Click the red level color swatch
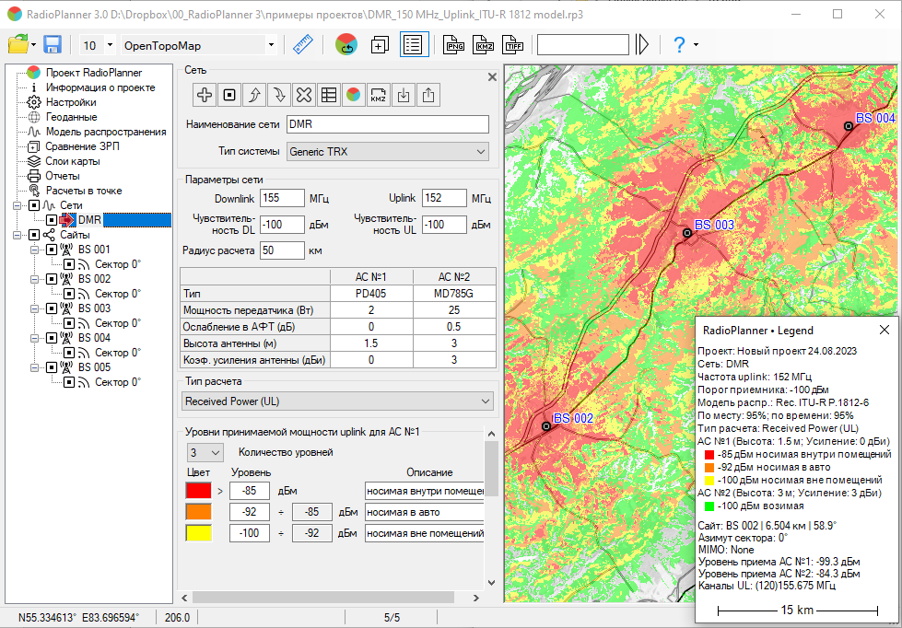 click(x=198, y=491)
